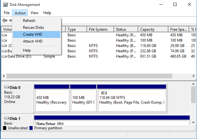Click horizontal scrollbar right arrow
197x139 pixels.
(x=193, y=76)
